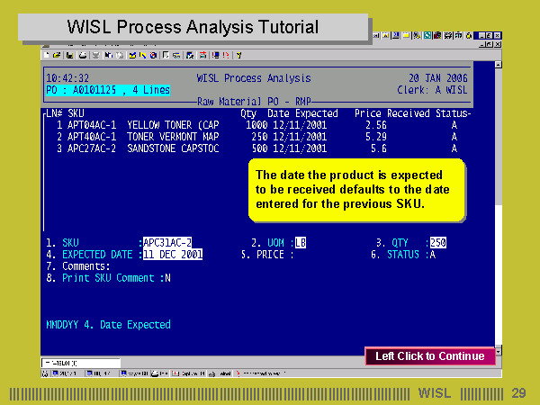This screenshot has width=540, height=405.
Task: Click the yellow note icon in top-right shortcut bar
Action: click(x=407, y=35)
